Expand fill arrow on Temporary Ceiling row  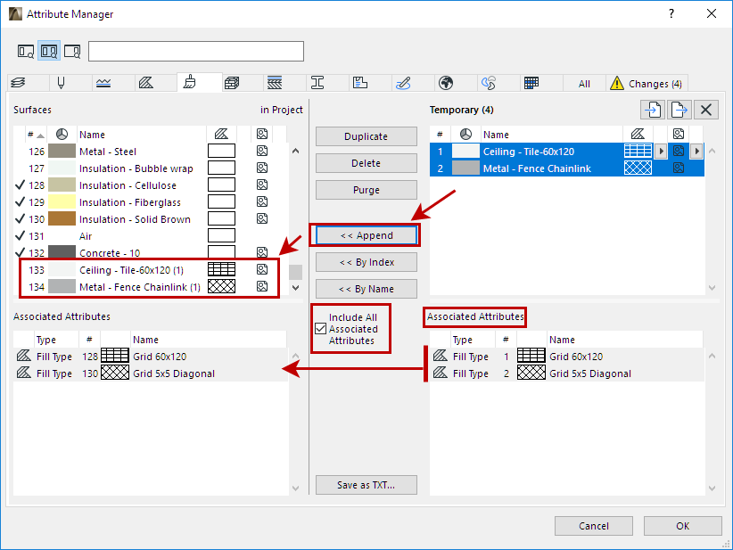tap(661, 151)
